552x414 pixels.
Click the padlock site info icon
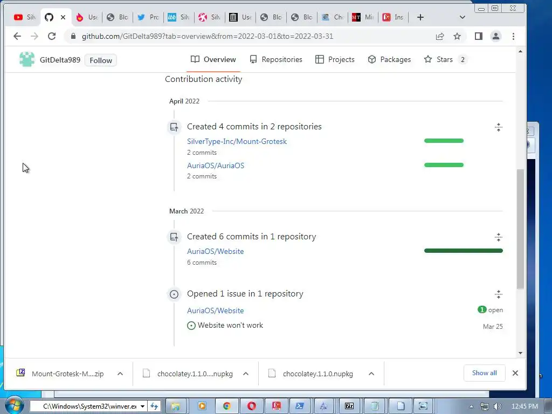pos(73,36)
